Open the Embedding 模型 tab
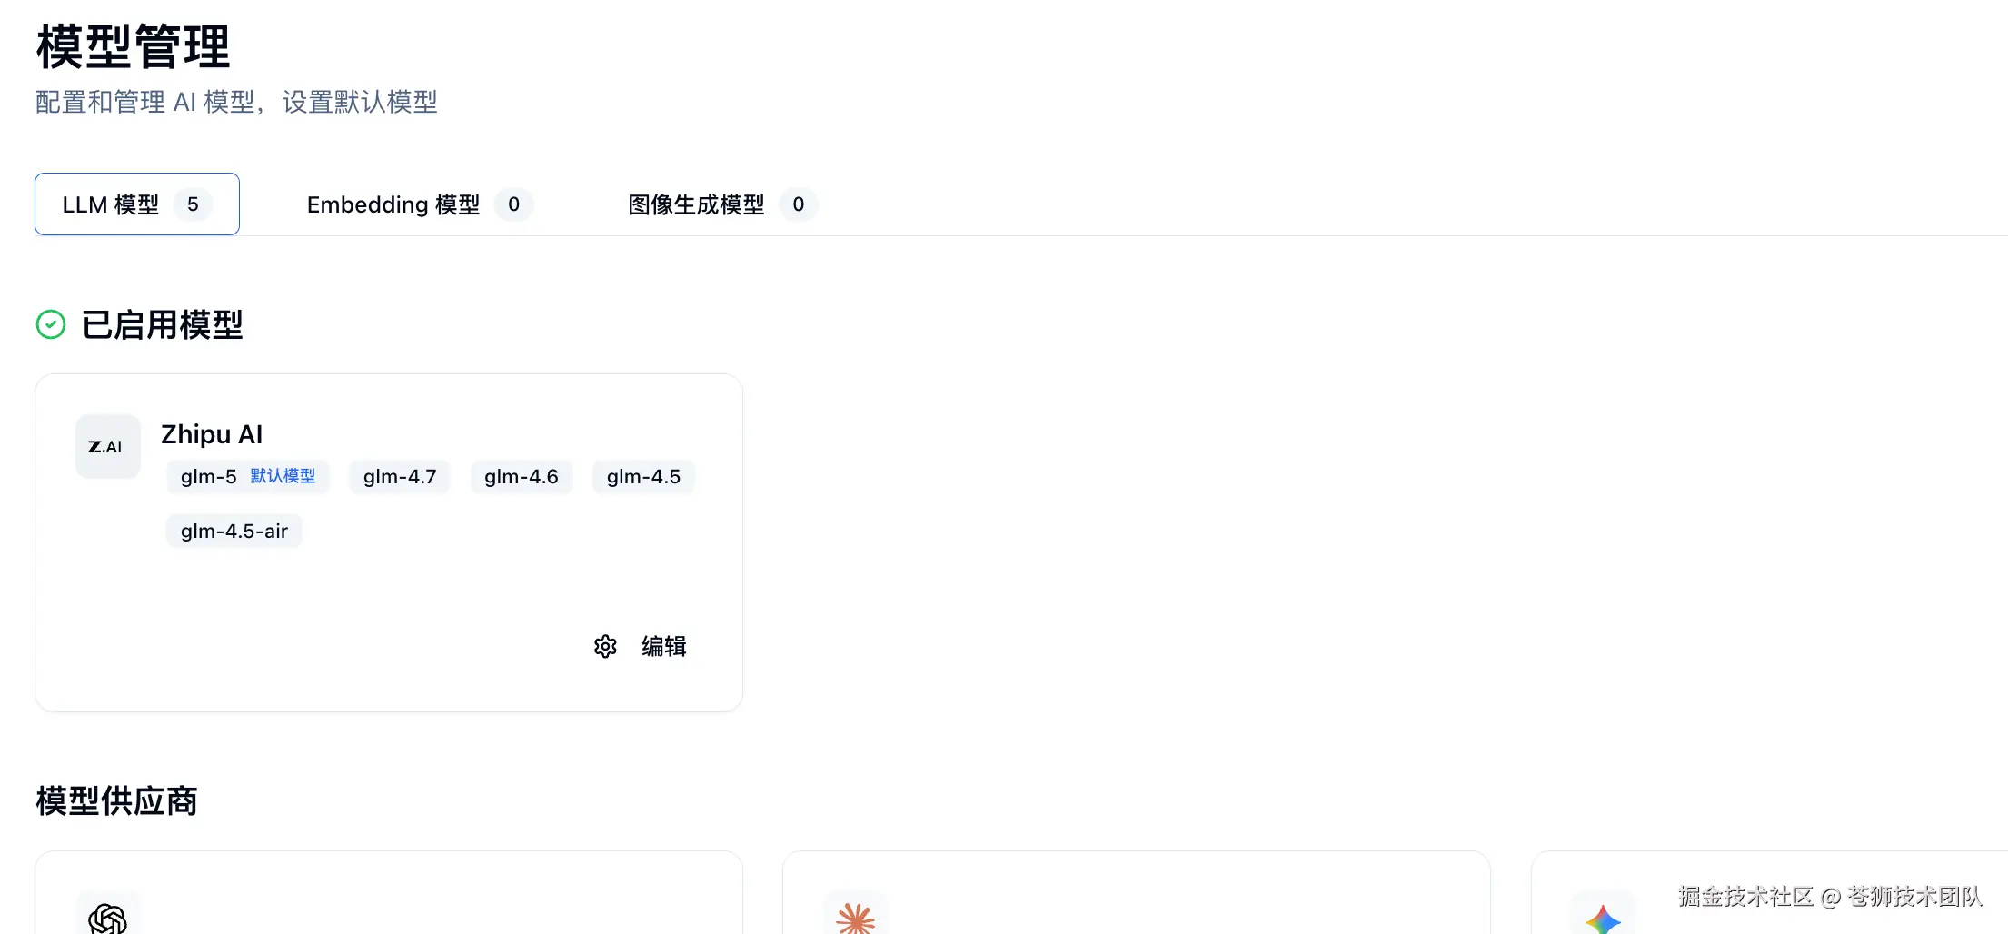Viewport: 2008px width, 934px height. pyautogui.click(x=420, y=204)
